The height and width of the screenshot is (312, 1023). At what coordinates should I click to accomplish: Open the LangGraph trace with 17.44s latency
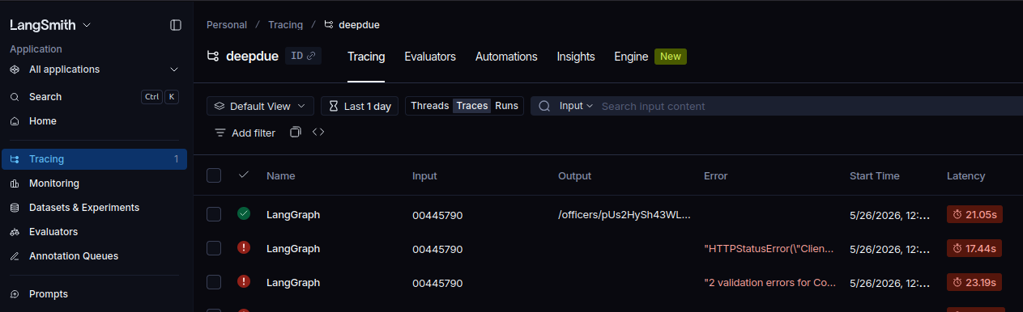click(293, 249)
